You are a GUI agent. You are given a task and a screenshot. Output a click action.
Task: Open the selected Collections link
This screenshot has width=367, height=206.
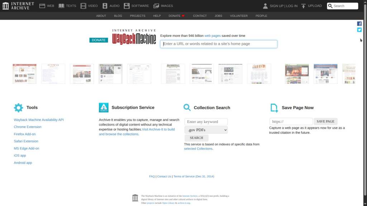pos(198,149)
